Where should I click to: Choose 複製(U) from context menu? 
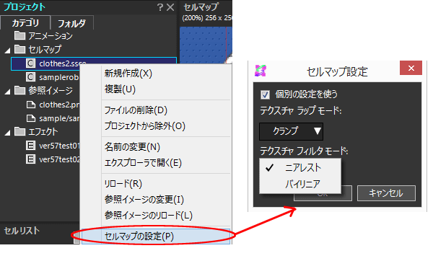tap(156, 89)
